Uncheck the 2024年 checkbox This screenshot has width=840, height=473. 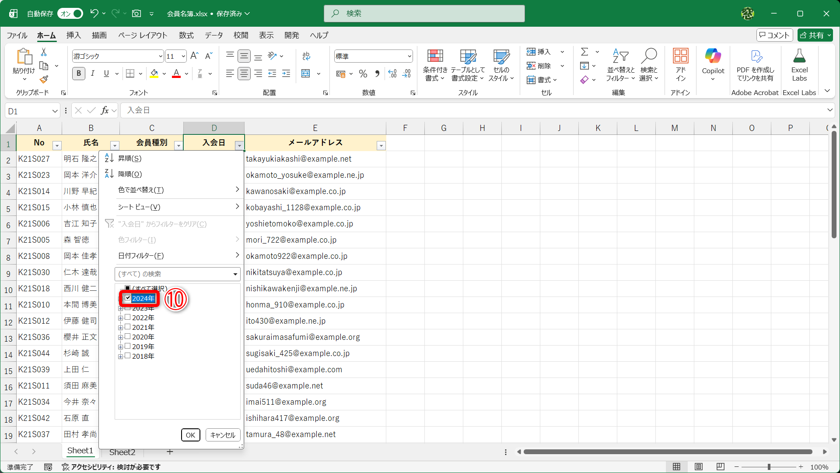pyautogui.click(x=128, y=298)
